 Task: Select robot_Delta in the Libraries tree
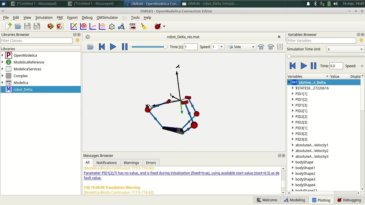(23, 89)
